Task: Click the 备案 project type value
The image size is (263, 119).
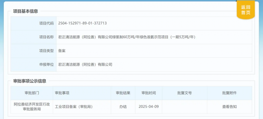Action: click(x=62, y=51)
